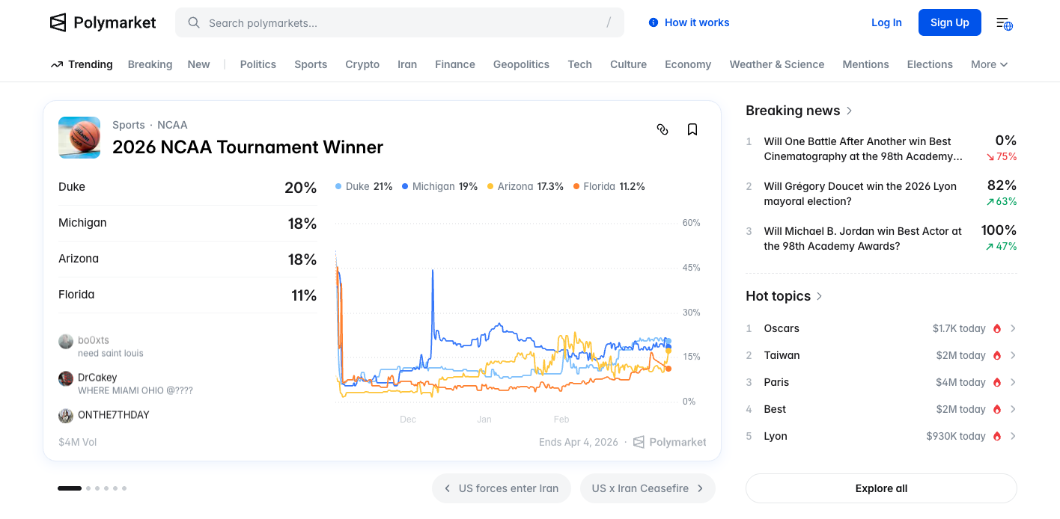Click the search magnifier icon

coord(194,23)
